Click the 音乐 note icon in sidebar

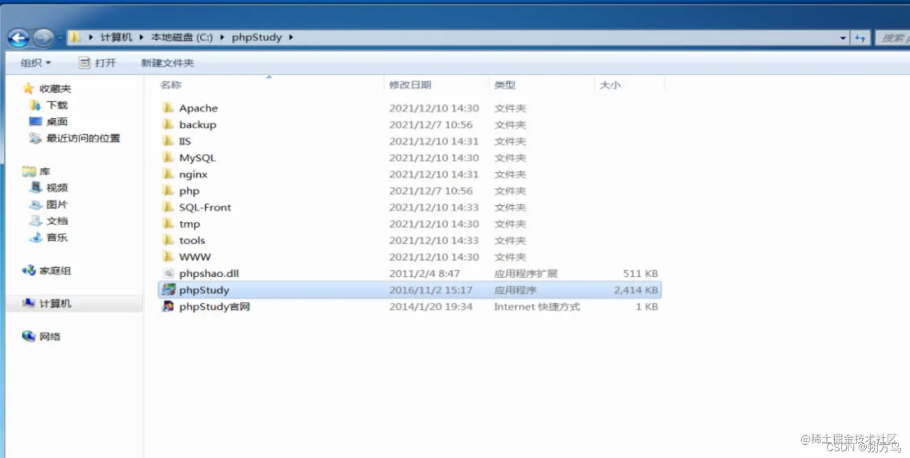tap(36, 237)
